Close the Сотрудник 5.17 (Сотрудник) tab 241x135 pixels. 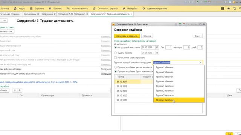(87, 14)
